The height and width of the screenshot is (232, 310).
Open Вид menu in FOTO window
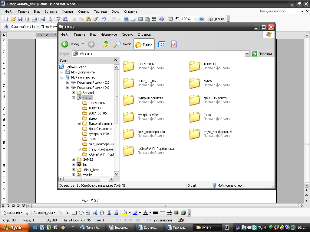coord(93,34)
